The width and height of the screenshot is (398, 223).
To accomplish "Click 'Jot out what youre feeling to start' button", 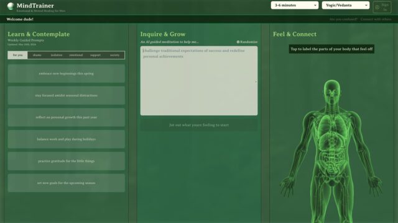I will click(199, 125).
